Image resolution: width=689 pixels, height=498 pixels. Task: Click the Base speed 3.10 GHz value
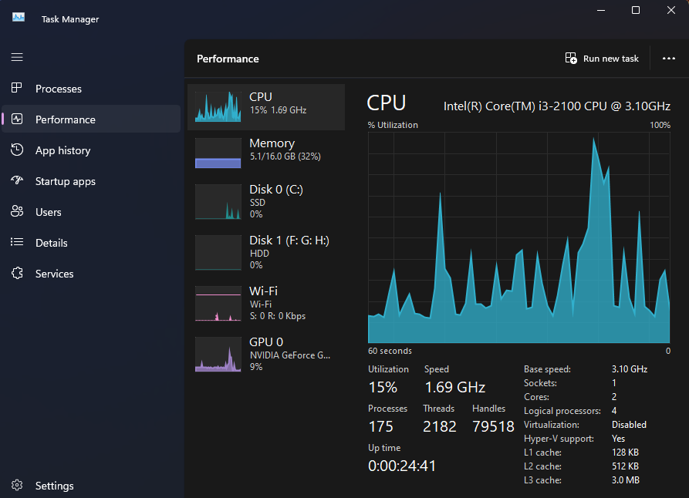(630, 369)
